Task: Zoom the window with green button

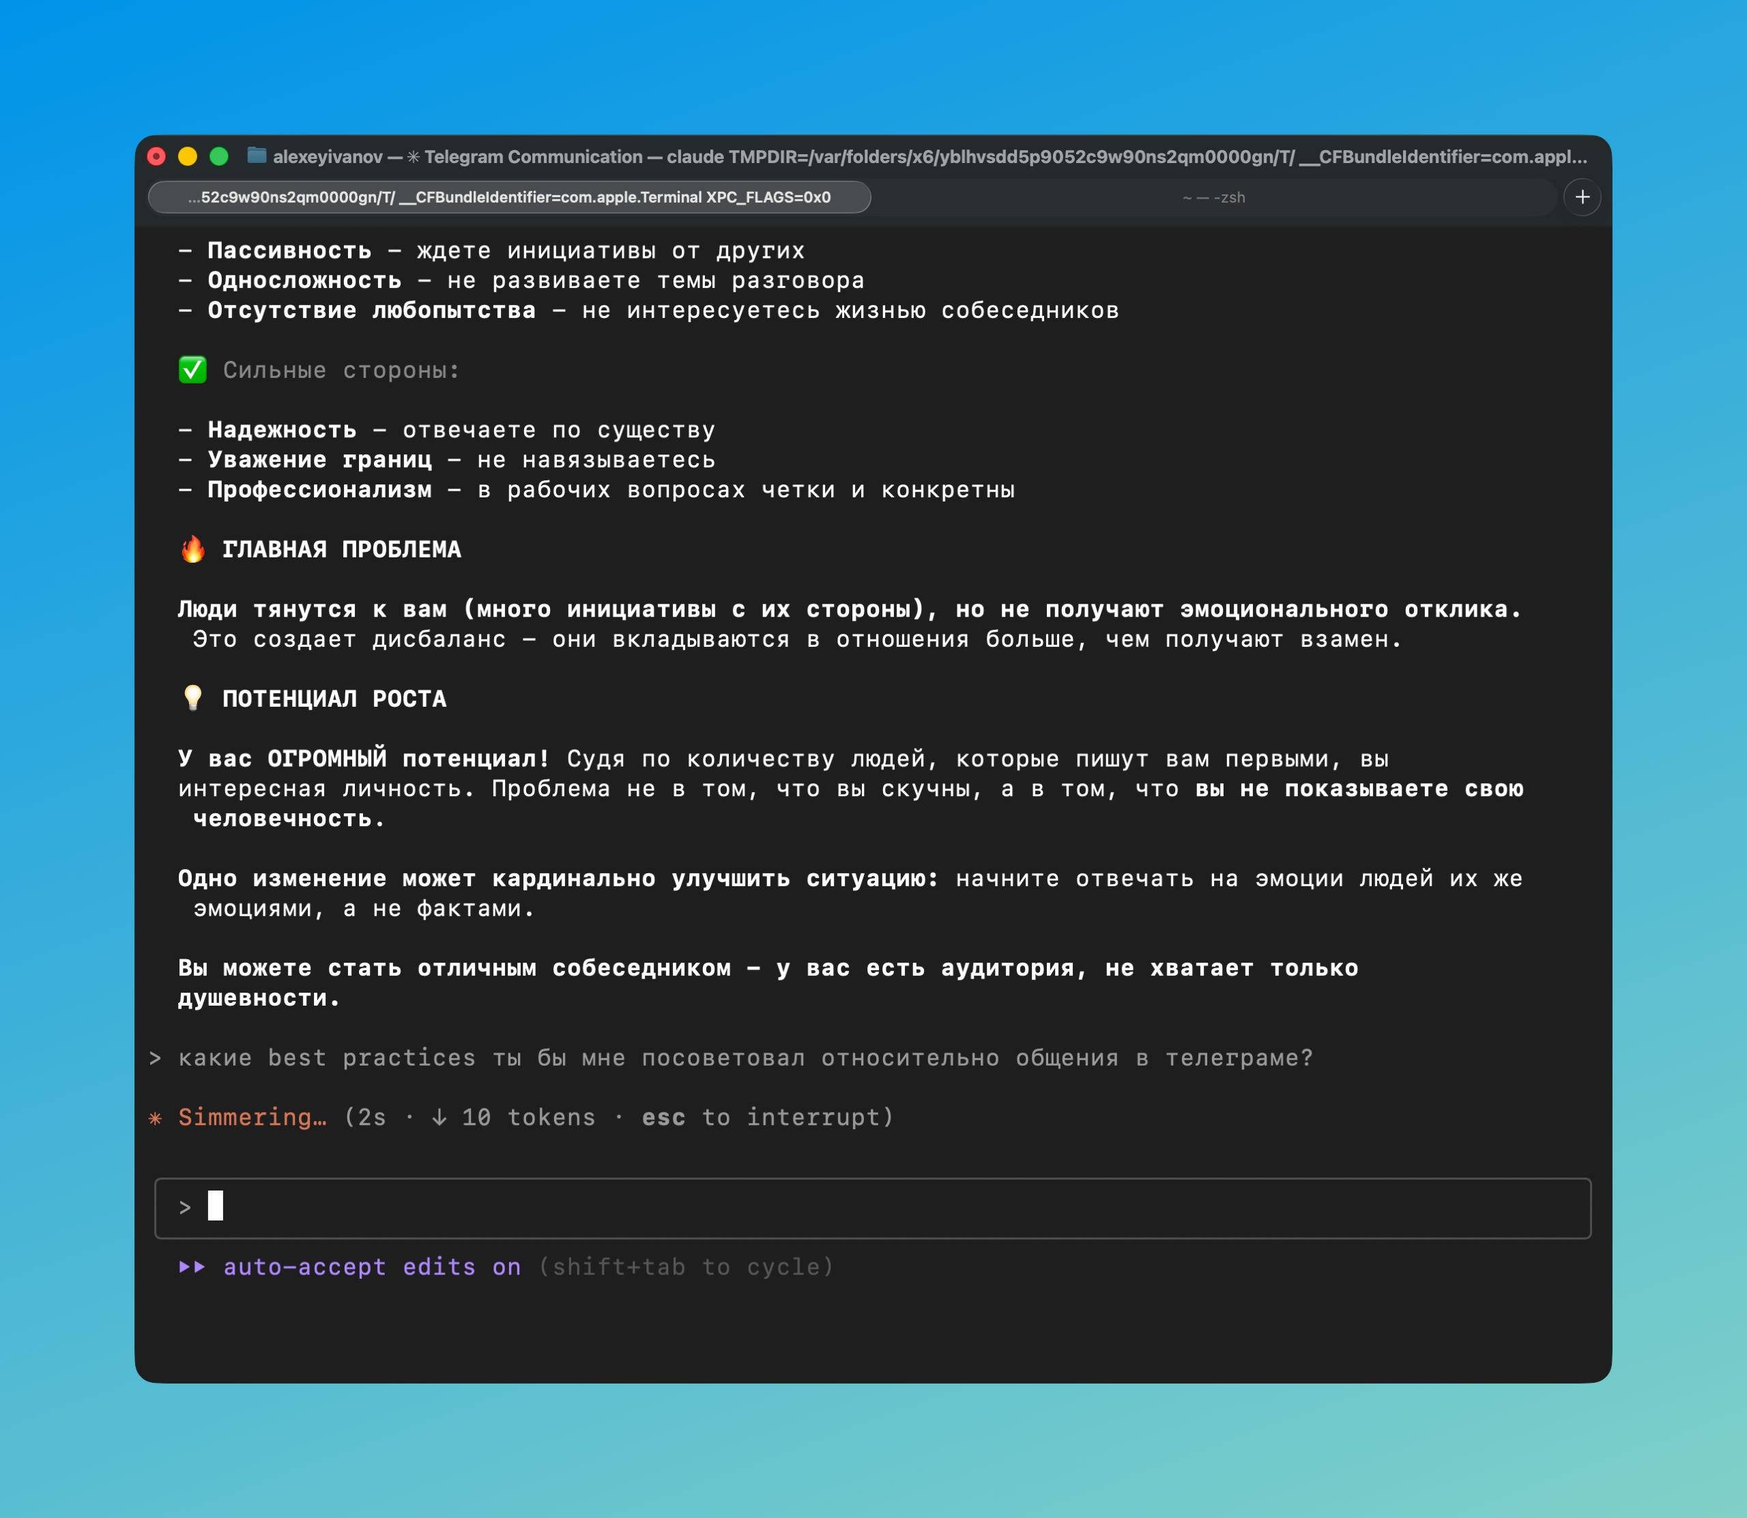Action: 220,157
